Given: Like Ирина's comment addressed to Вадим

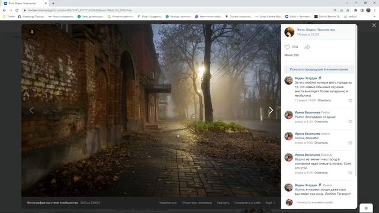Looking at the screenshot, I should coord(350,173).
